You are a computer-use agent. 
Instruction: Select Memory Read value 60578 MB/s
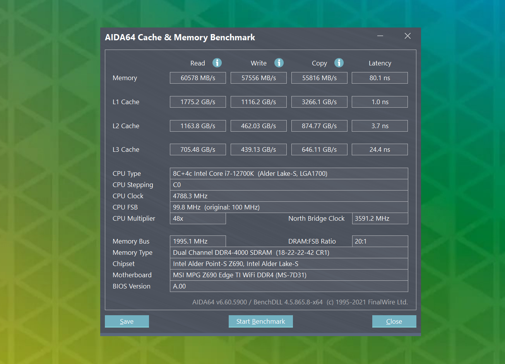tap(198, 78)
